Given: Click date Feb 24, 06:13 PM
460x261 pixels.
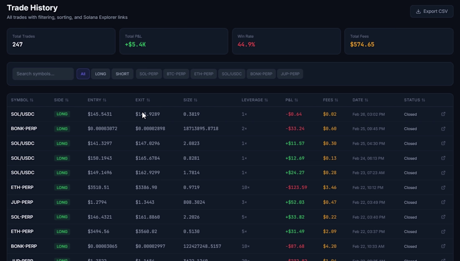Looking at the screenshot, I should coord(368,158).
